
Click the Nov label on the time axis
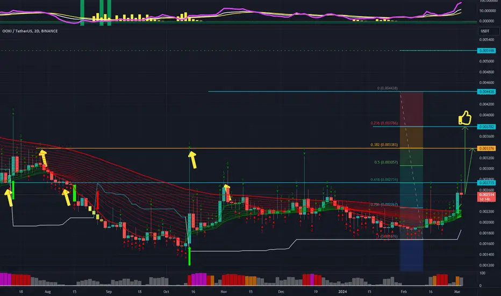[x=224, y=292]
